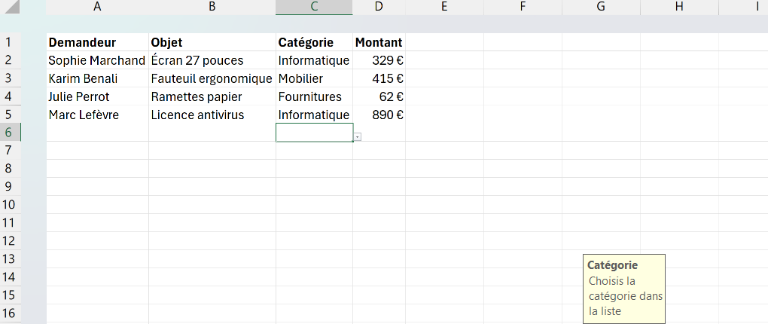
Task: Select the 329 € amount cell
Action: pos(379,60)
